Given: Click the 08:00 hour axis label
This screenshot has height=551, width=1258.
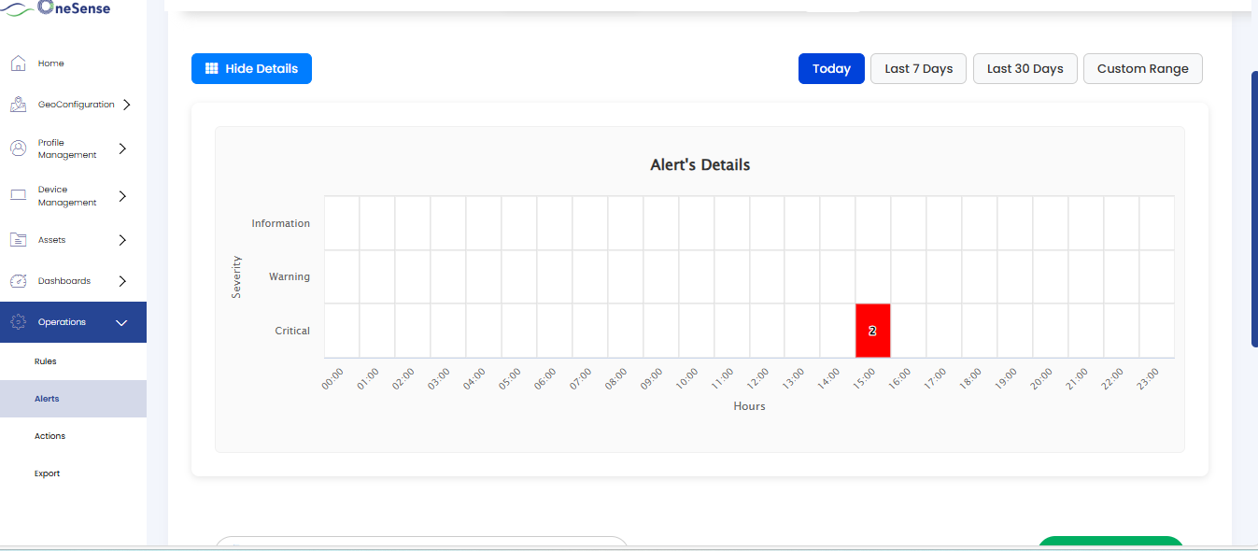Looking at the screenshot, I should [616, 378].
